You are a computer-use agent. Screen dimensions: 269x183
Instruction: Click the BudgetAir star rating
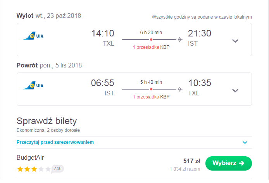coord(34,169)
